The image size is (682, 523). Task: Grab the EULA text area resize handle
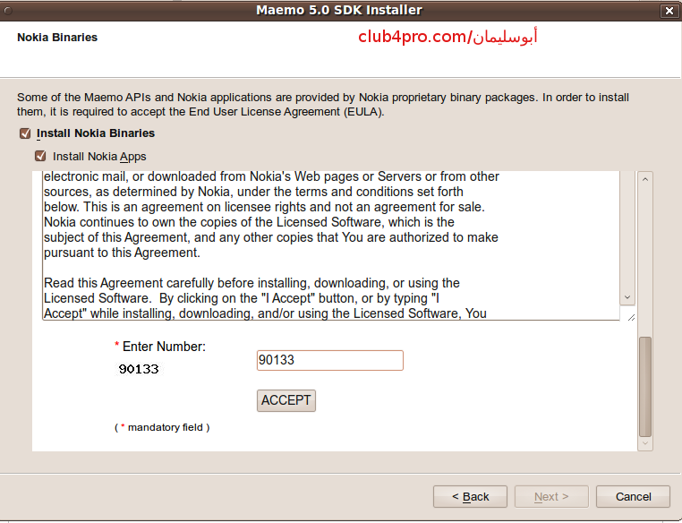pyautogui.click(x=631, y=318)
